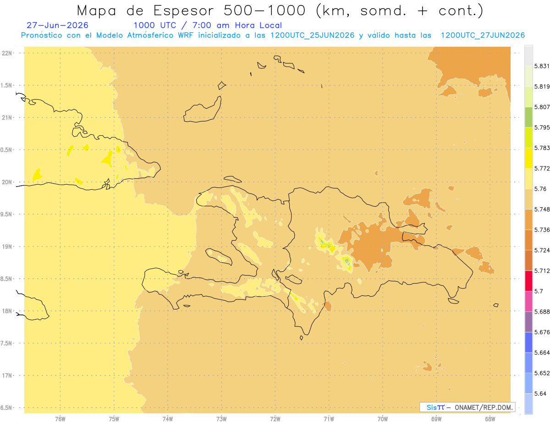Click the legend value '5.783'
This screenshot has height=425, width=550.
tap(542, 148)
